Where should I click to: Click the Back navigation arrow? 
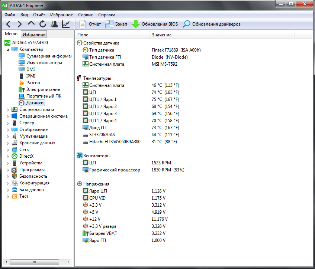[x=8, y=24]
